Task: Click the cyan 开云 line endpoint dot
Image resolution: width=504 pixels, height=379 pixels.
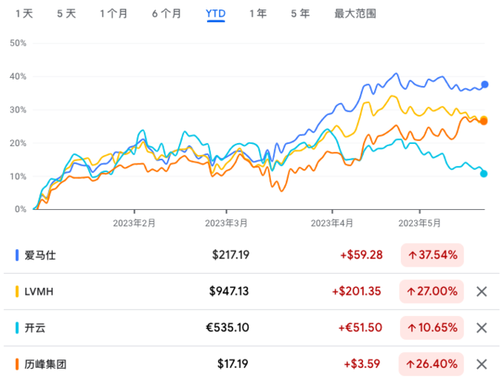Action: (484, 174)
